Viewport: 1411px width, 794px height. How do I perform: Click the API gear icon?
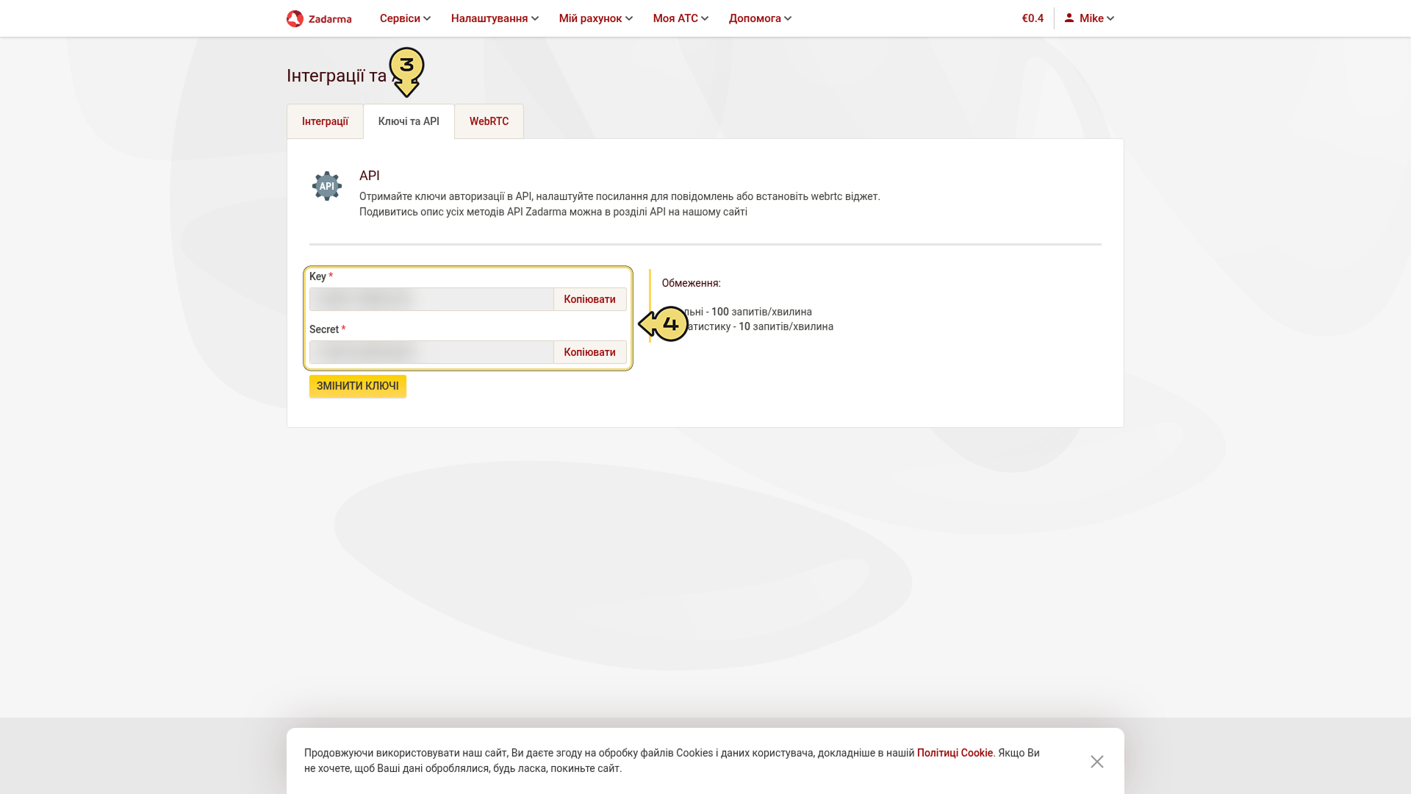pyautogui.click(x=327, y=186)
